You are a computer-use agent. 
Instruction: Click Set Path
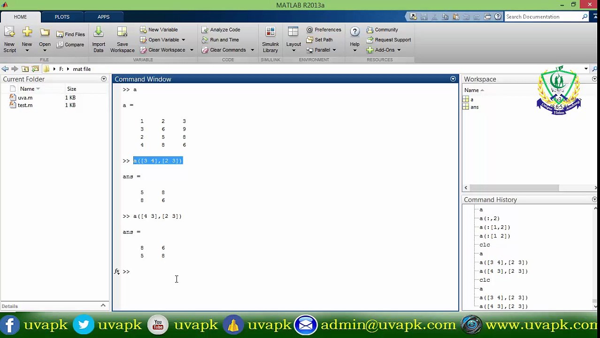click(319, 40)
